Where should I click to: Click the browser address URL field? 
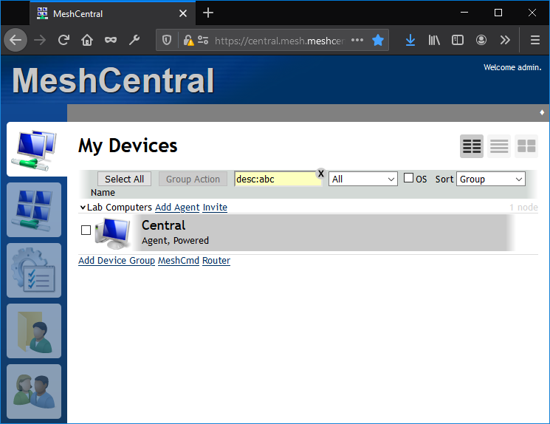pos(280,41)
